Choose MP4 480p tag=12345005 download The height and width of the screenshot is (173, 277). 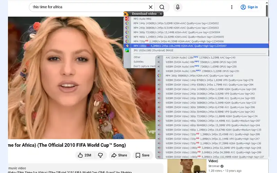tap(196, 37)
